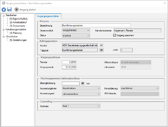
Task: Select (3) Dokumente in the tree
Action: click(17, 26)
